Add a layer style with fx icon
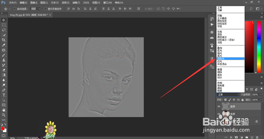This screenshot has height=139, width=264. [231, 137]
